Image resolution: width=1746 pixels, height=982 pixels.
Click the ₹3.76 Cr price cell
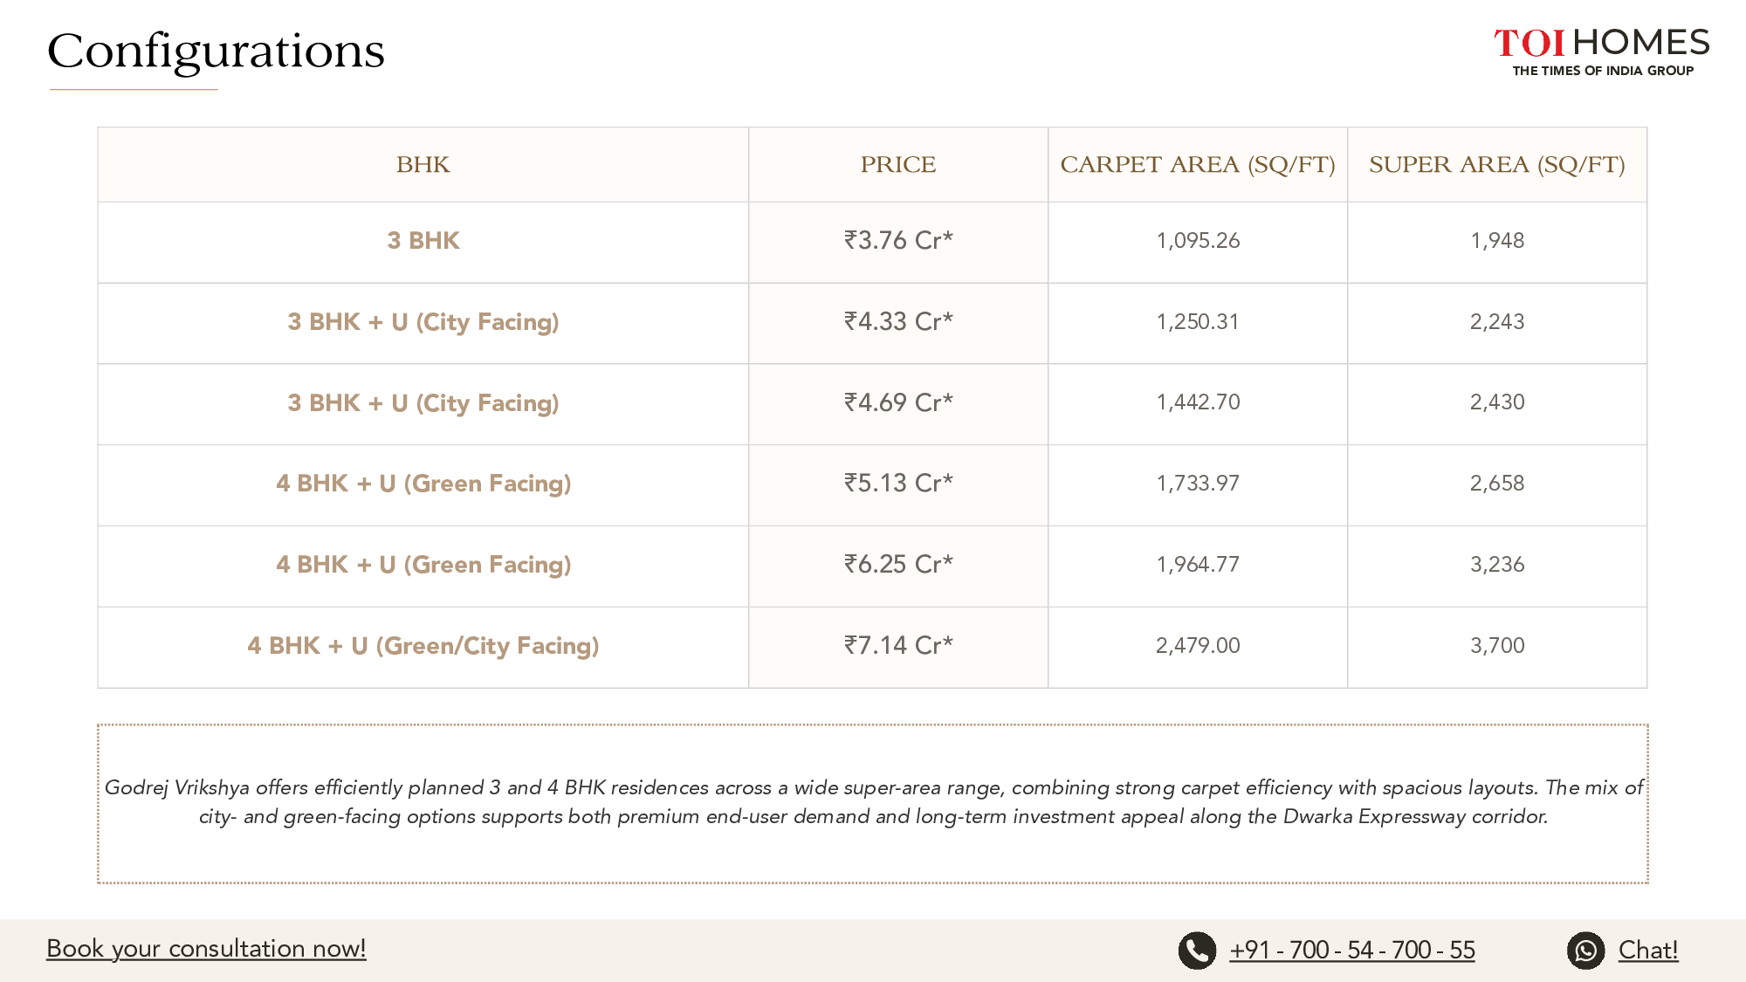click(897, 241)
